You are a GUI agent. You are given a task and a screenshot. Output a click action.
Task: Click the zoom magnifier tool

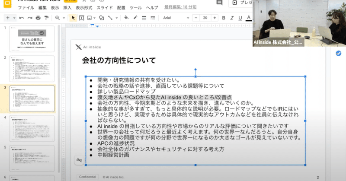coord(58,18)
